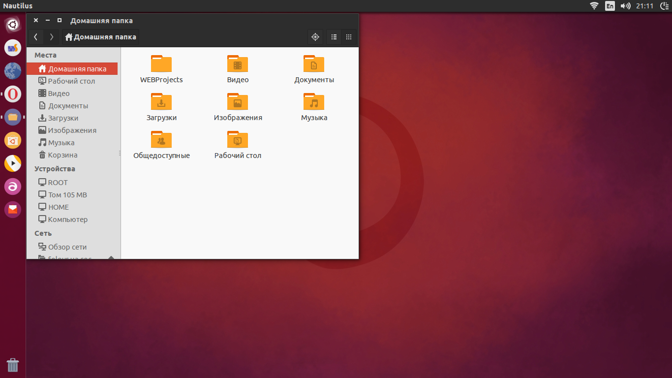Open the Trash icon in launcher
Screen dimensions: 672x378
coord(13,365)
